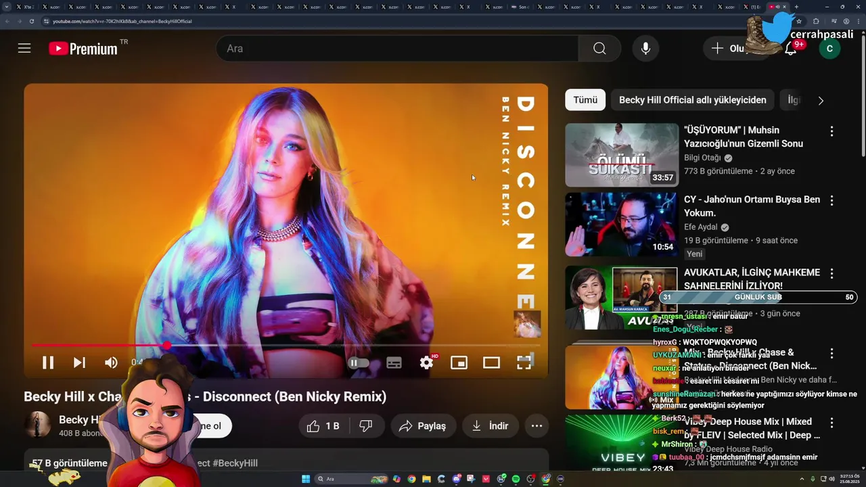The height and width of the screenshot is (487, 866).
Task: Toggle subtitles in the player
Action: (x=394, y=363)
